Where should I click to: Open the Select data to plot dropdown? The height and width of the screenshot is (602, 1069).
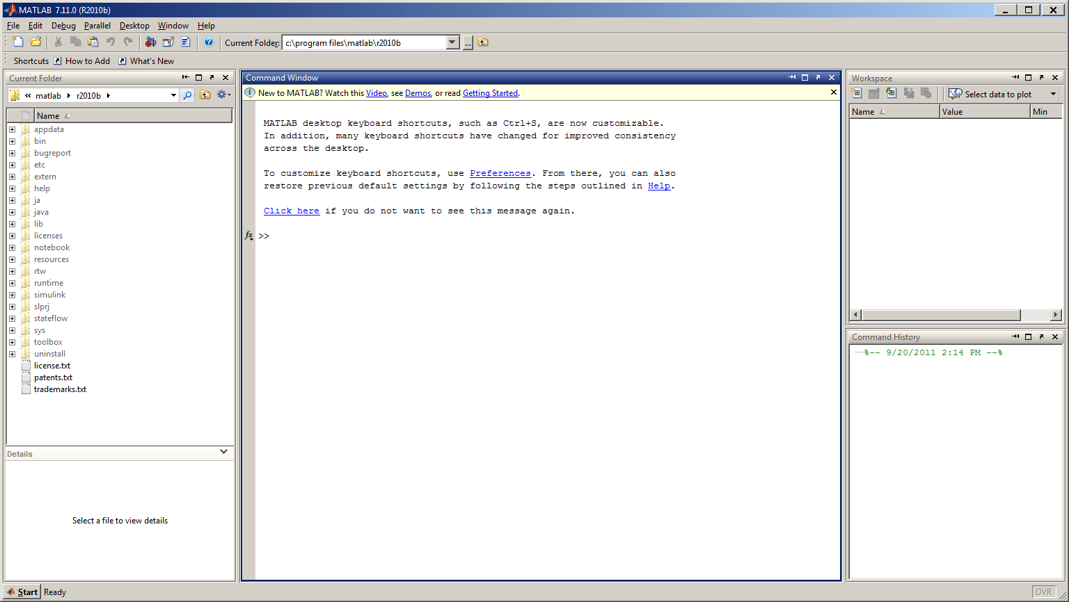[1053, 94]
